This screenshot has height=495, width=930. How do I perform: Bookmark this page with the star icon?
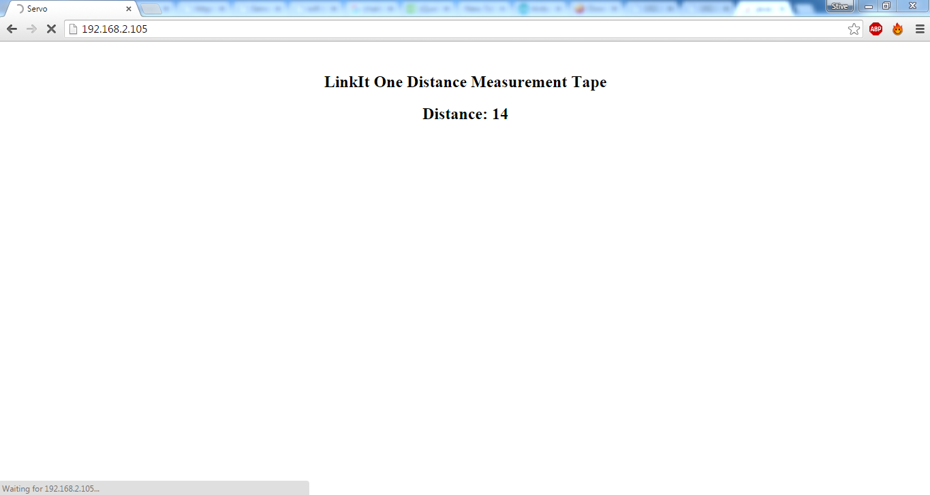click(x=854, y=29)
